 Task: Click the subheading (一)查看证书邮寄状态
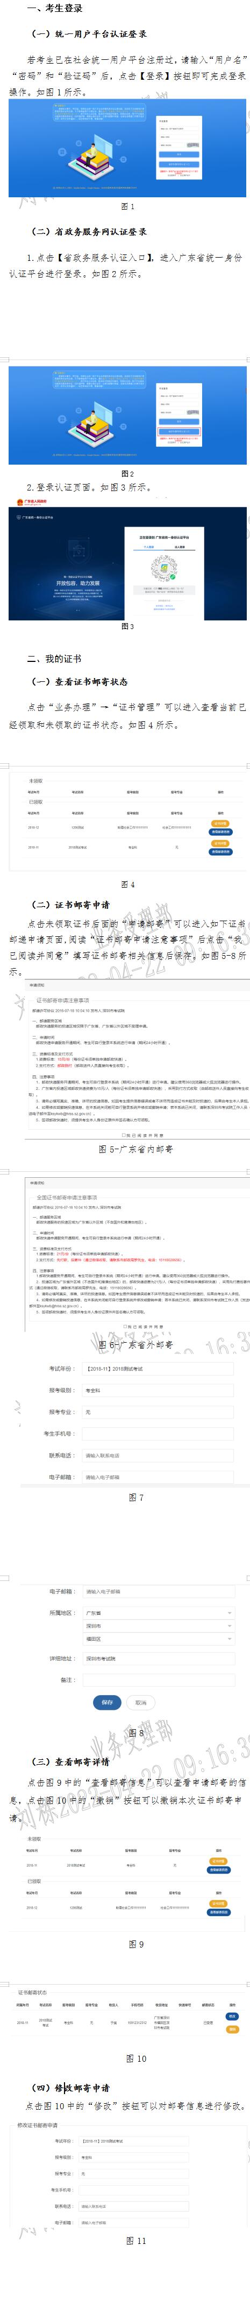79,681
